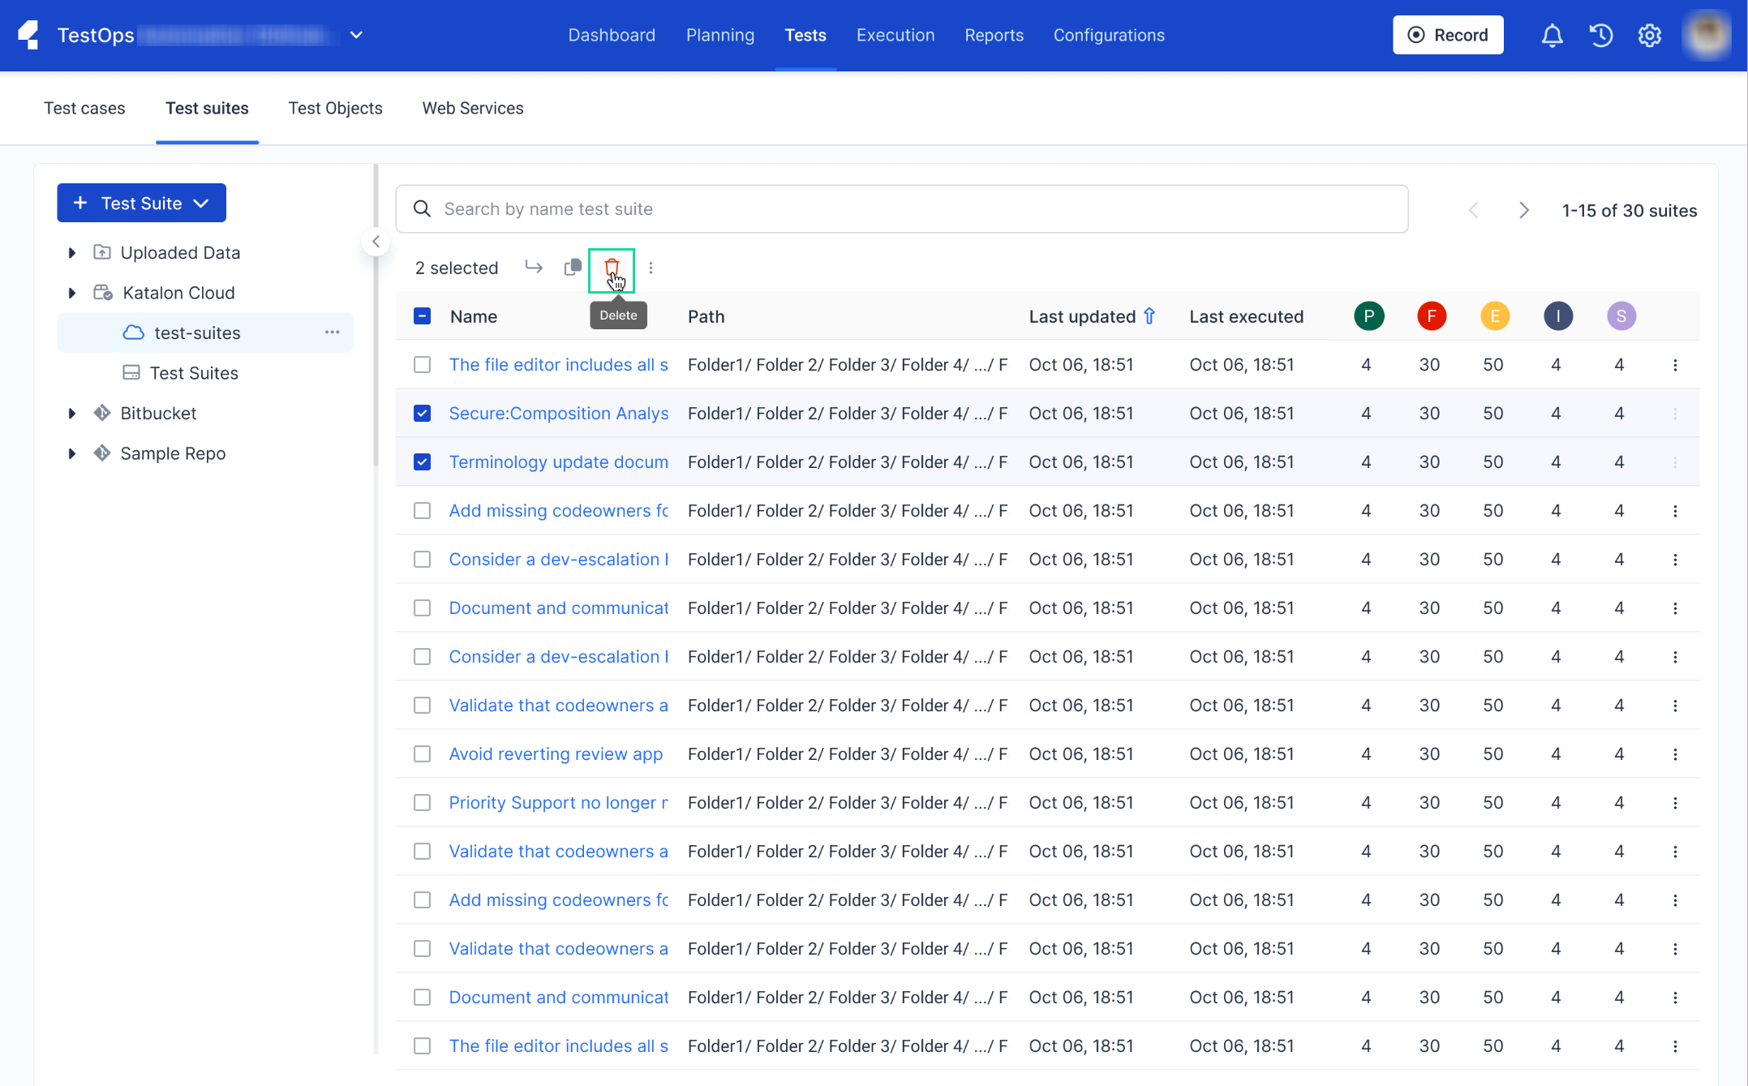1748x1086 pixels.
Task: Toggle the select-all checkbox in table header
Action: [x=422, y=315]
